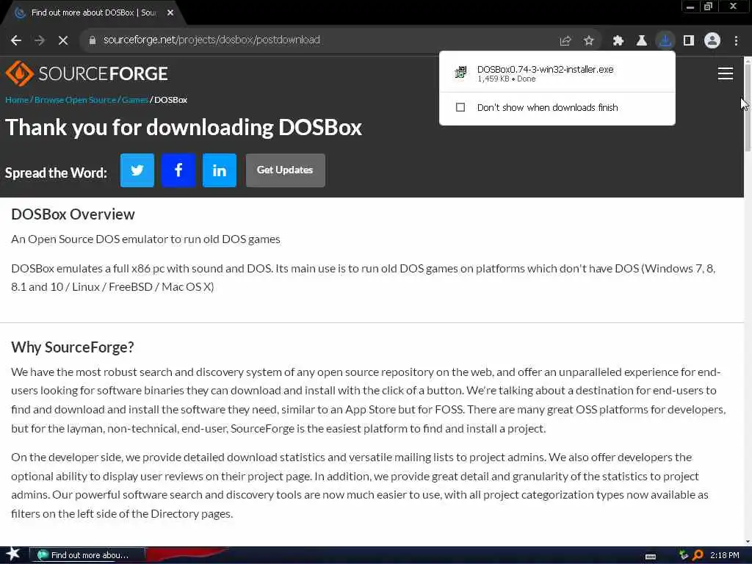
Task: Bookmark this page with the star
Action: point(589,41)
